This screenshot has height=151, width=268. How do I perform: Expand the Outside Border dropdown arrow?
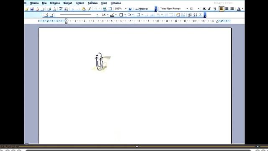125,15
